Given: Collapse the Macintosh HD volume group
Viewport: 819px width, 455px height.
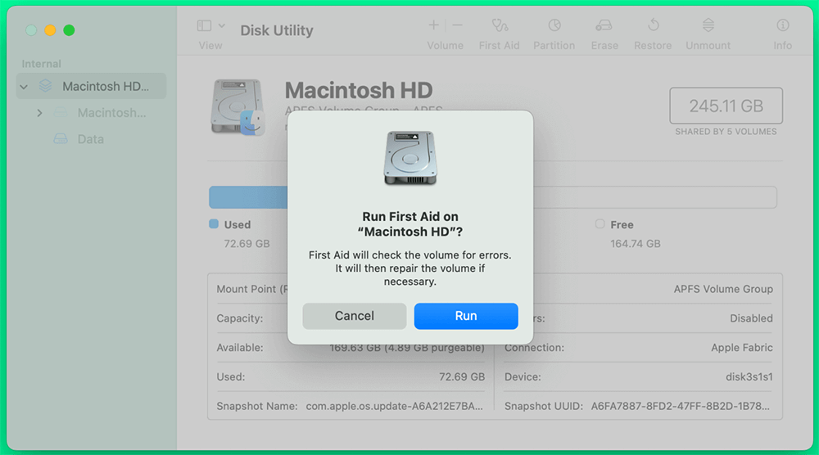Looking at the screenshot, I should (x=24, y=87).
